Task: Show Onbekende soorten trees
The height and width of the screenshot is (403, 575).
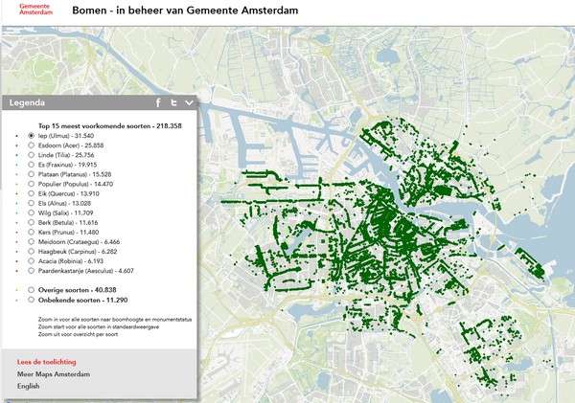Action: pos(31,300)
